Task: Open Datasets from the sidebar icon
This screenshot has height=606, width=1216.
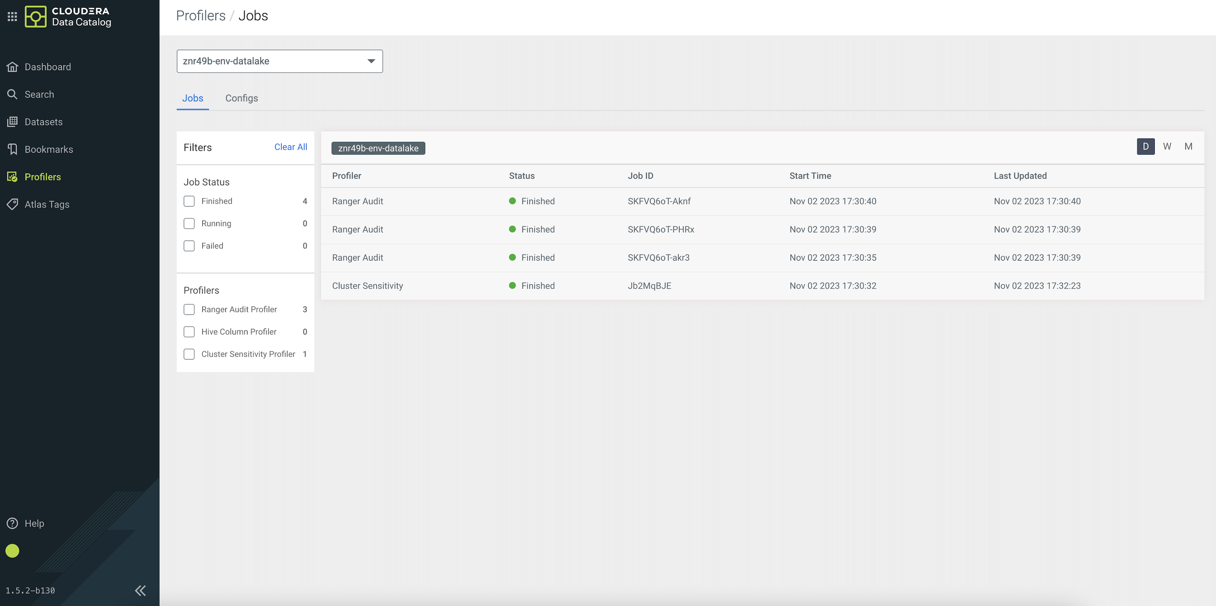Action: 12,122
